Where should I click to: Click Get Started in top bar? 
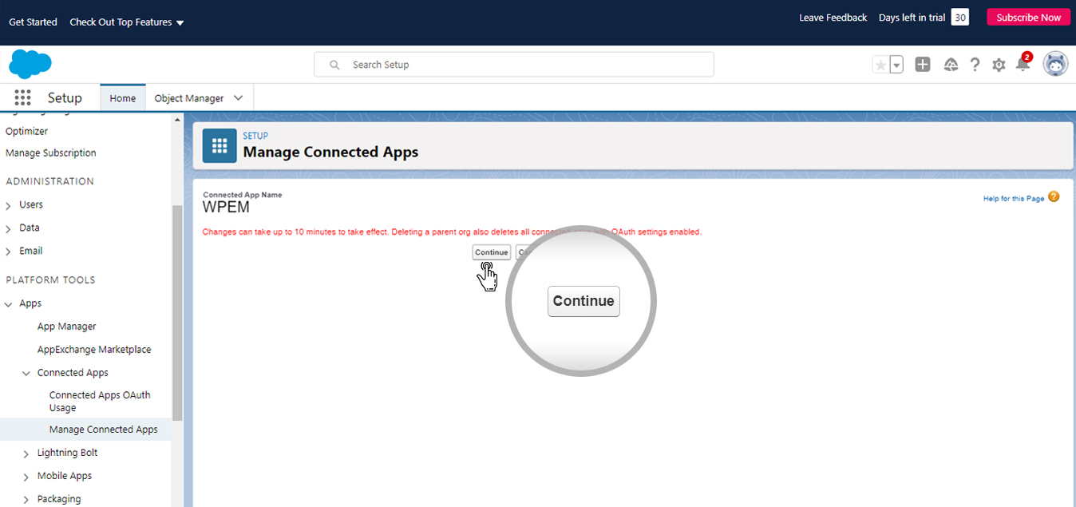[x=33, y=22]
